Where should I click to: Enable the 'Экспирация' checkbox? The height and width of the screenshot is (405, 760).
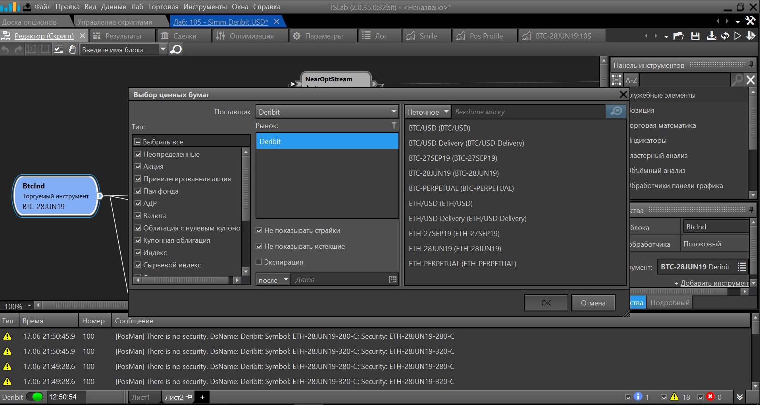[259, 262]
